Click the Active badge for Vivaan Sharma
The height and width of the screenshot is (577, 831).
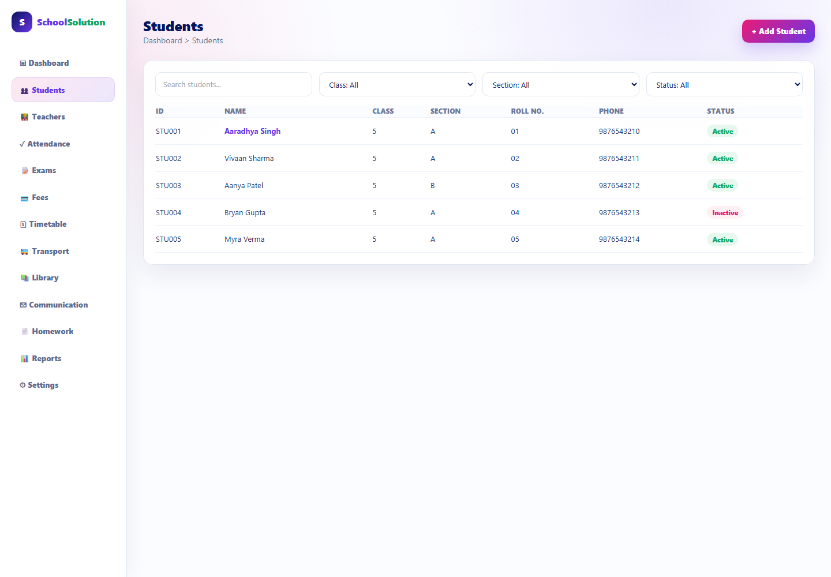pyautogui.click(x=723, y=159)
